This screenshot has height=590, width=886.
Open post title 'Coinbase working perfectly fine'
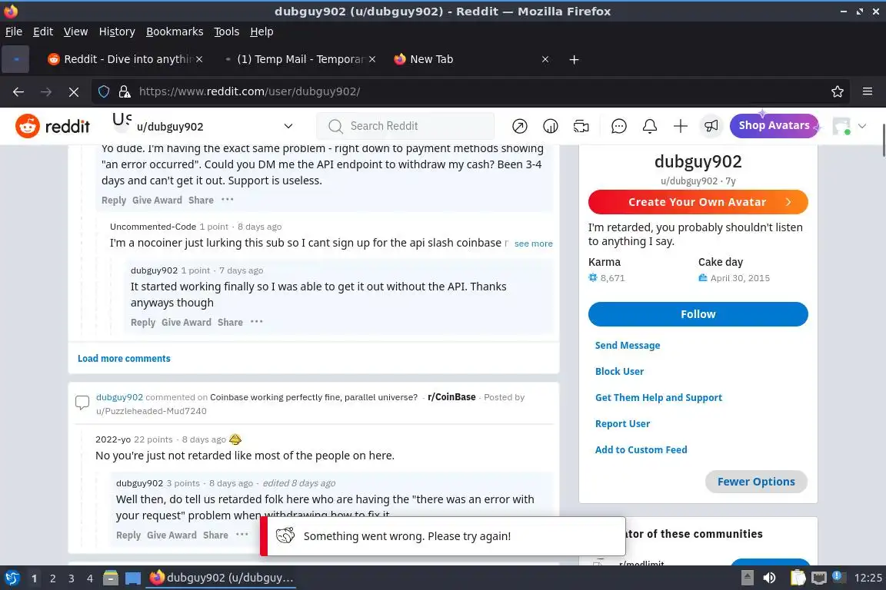click(314, 397)
